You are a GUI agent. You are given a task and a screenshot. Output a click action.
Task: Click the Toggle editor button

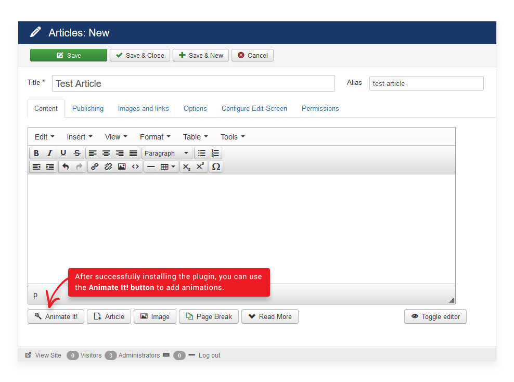point(435,316)
